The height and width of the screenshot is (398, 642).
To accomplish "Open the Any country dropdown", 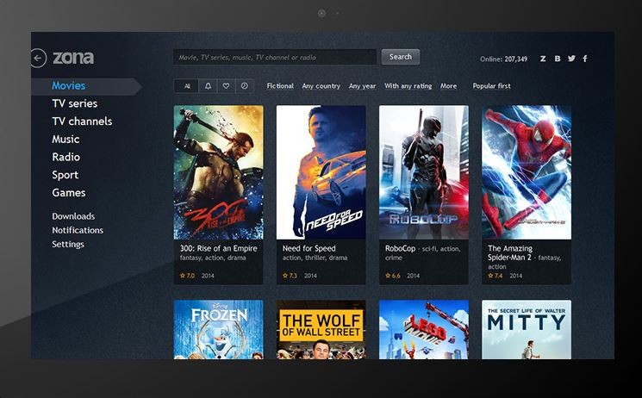I will point(321,86).
